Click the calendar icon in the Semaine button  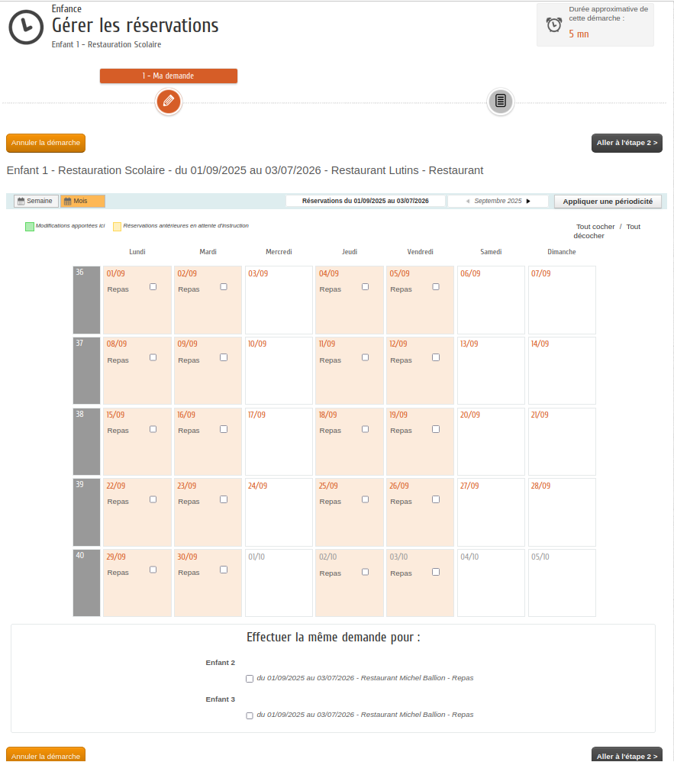pyautogui.click(x=21, y=202)
